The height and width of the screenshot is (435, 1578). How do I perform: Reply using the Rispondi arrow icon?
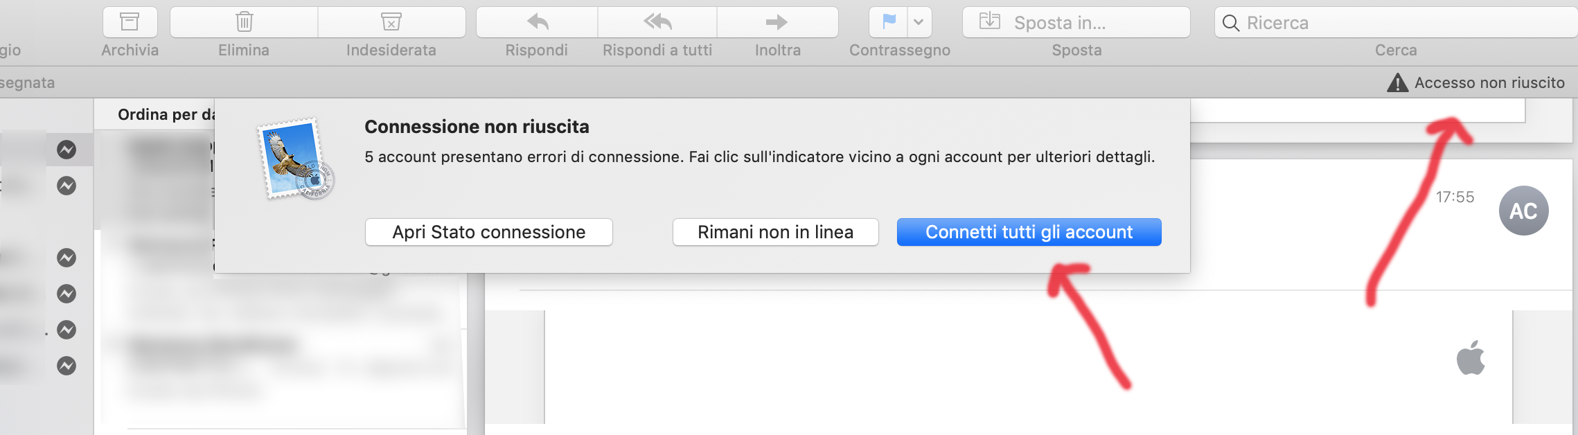point(537,22)
